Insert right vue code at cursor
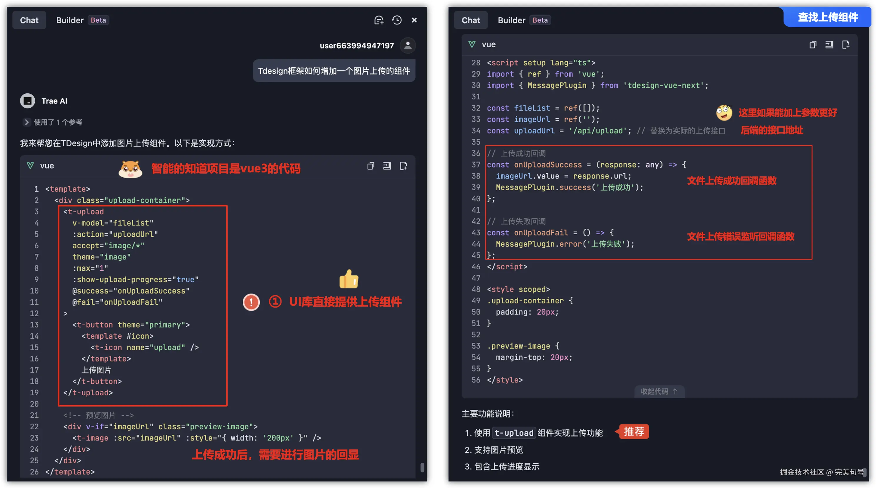Image resolution: width=876 pixels, height=488 pixels. pyautogui.click(x=829, y=44)
